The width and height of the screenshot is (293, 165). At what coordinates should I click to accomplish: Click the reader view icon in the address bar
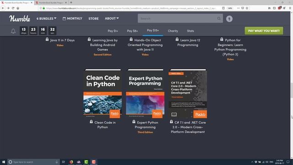coord(223,8)
